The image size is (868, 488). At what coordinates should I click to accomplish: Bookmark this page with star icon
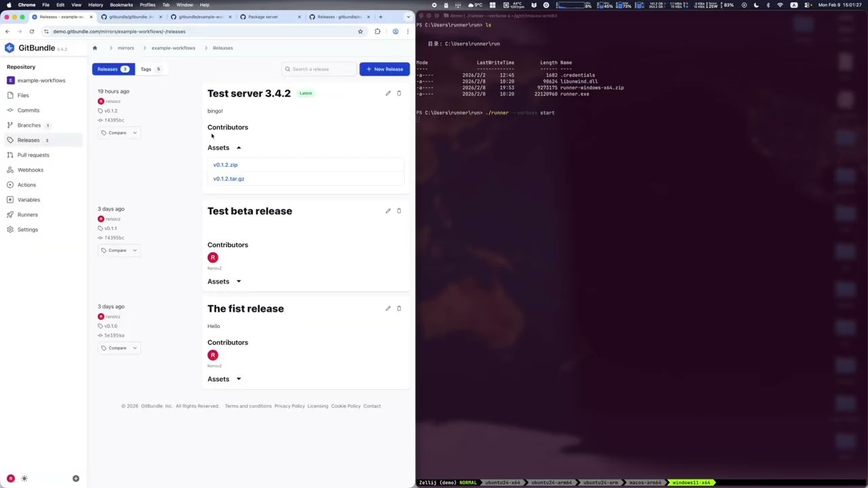(360, 31)
